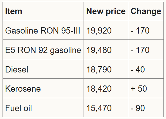Click the 19,480 price cell
The image size is (166, 119).
click(106, 49)
